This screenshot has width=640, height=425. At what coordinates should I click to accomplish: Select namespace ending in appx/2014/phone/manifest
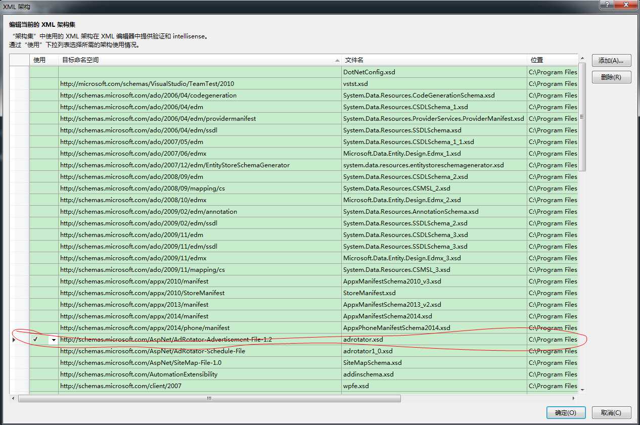coord(200,328)
